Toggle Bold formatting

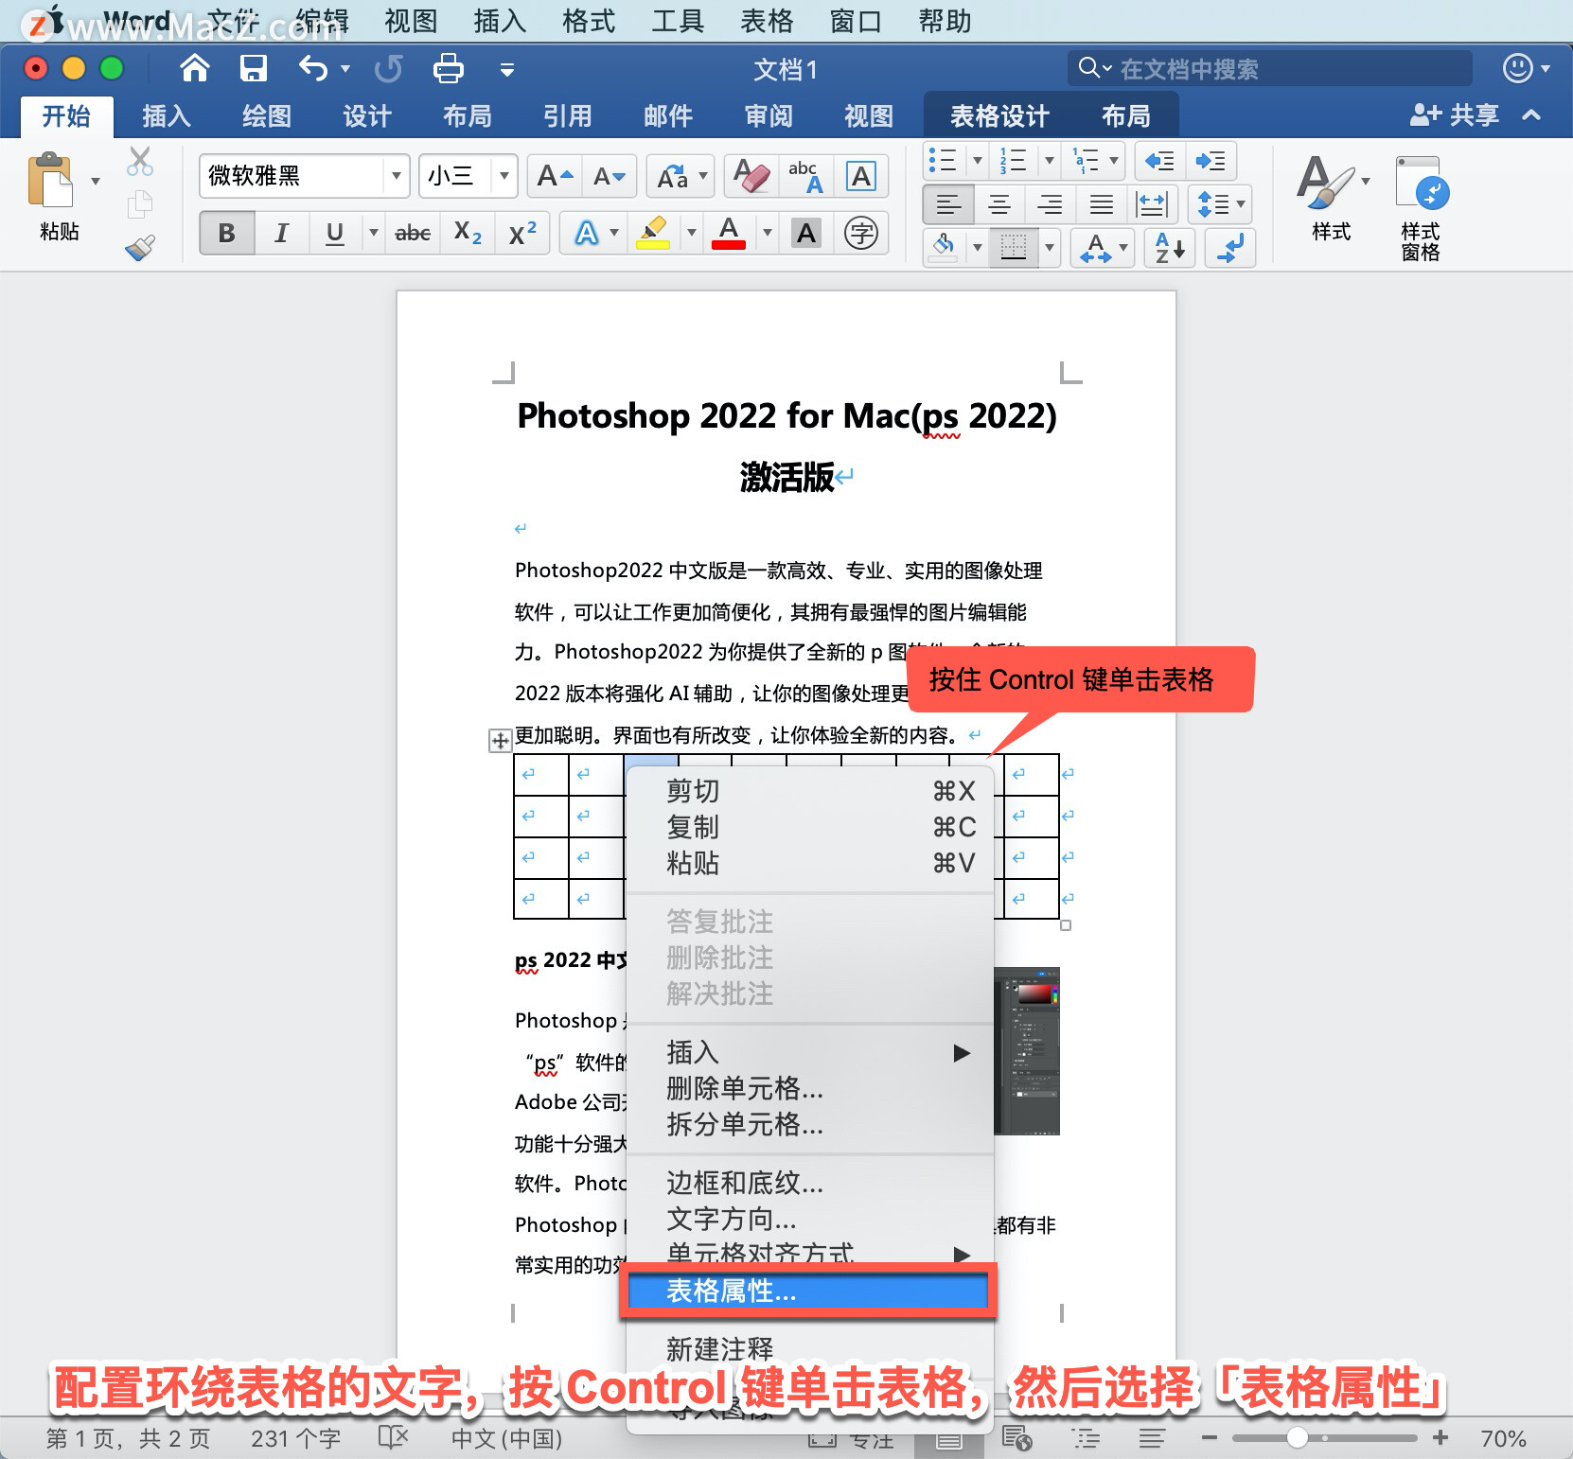coord(226,233)
